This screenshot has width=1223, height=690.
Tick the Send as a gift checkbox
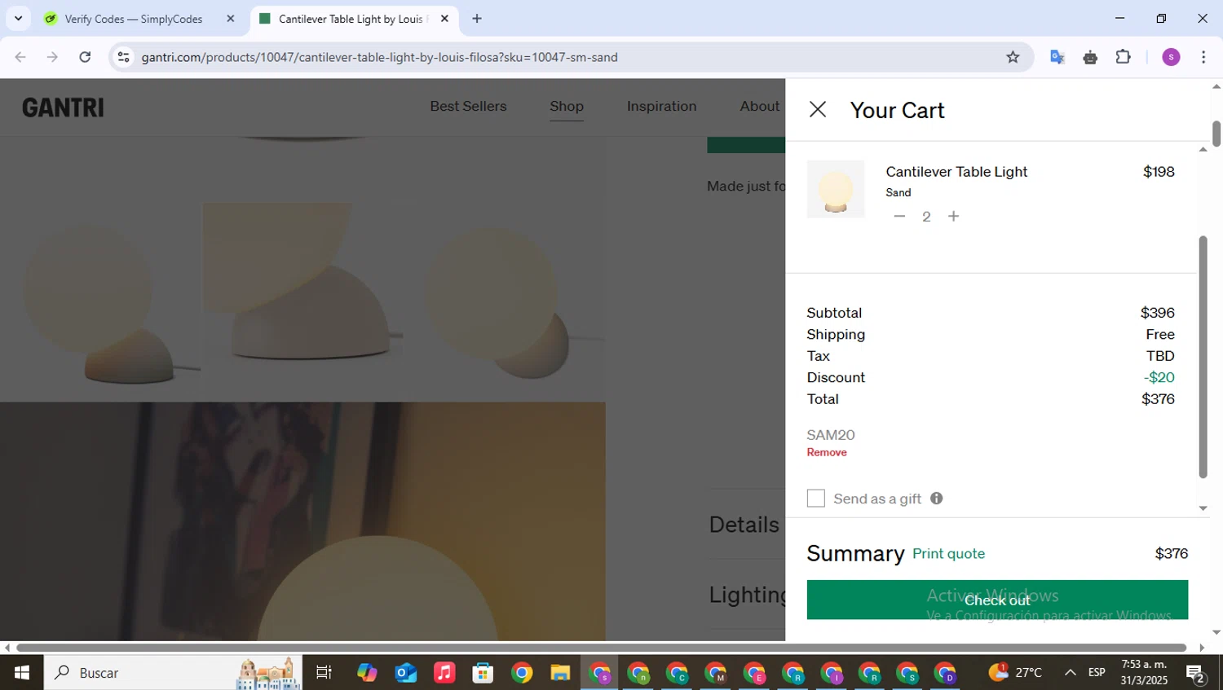[x=815, y=498]
